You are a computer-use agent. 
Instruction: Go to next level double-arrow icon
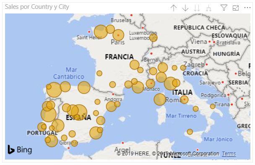pyautogui.click(x=197, y=8)
